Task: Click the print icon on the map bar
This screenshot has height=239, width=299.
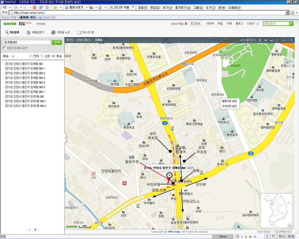Action: (x=260, y=40)
